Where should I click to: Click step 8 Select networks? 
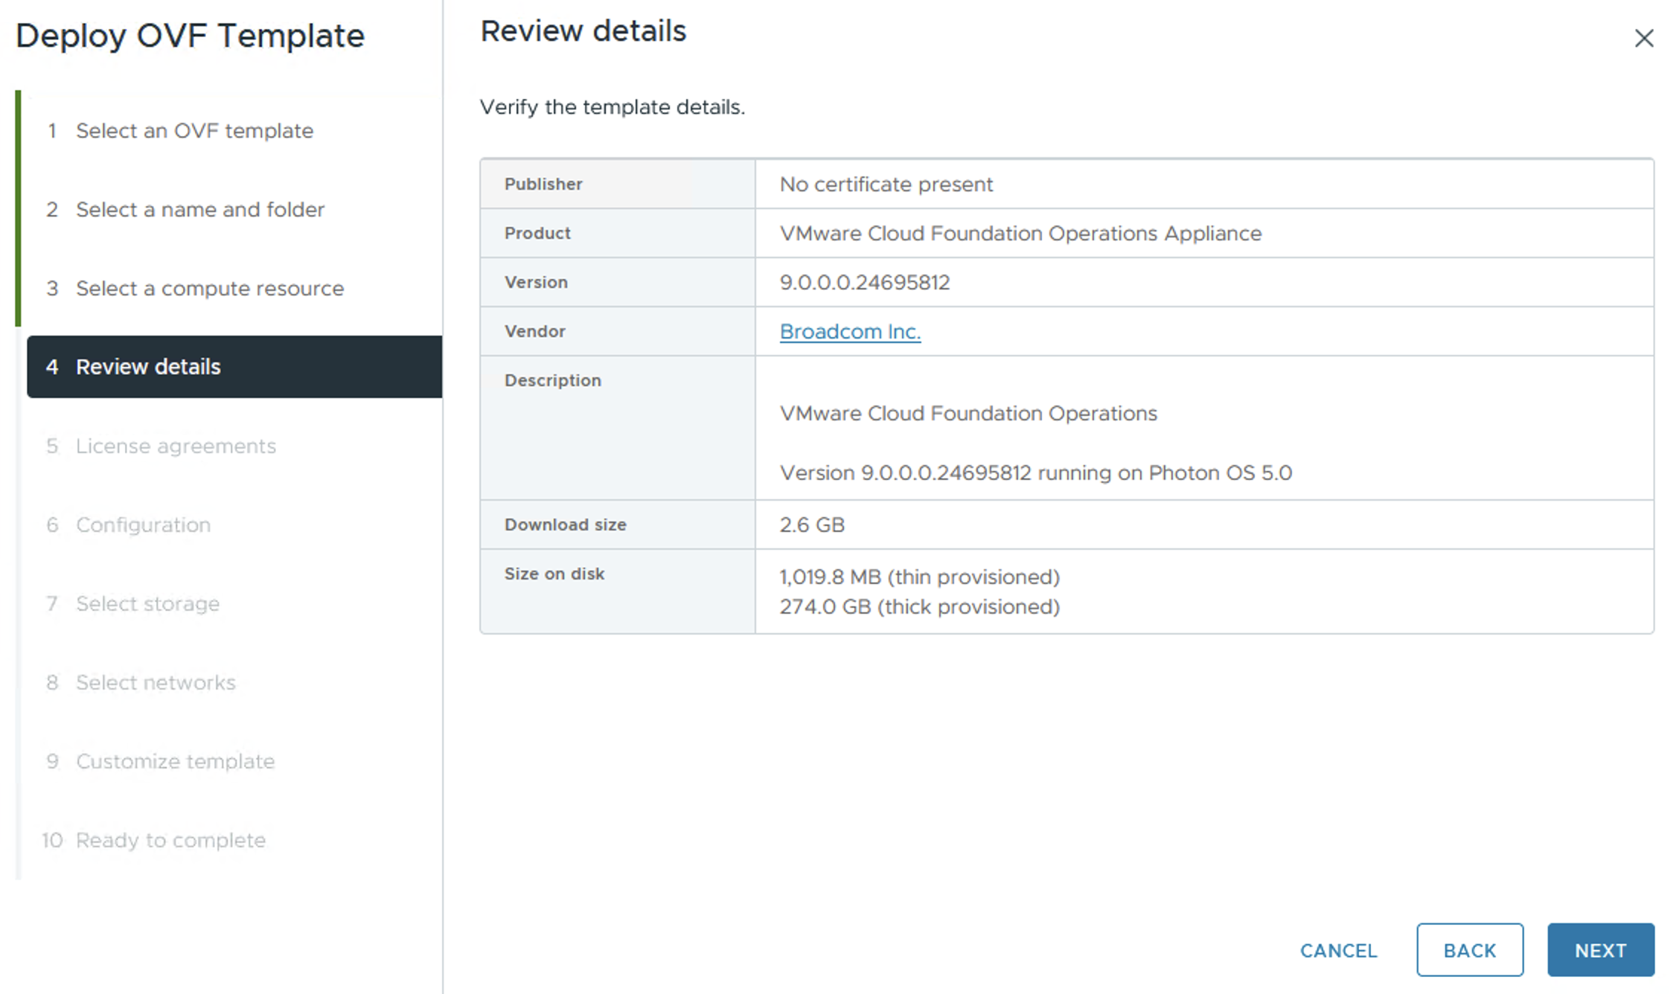coord(156,683)
